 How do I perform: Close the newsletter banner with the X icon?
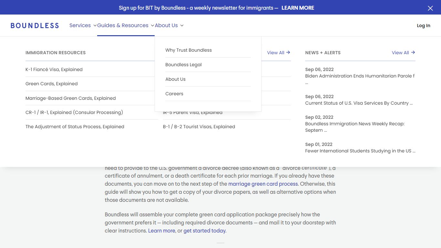coord(430,8)
